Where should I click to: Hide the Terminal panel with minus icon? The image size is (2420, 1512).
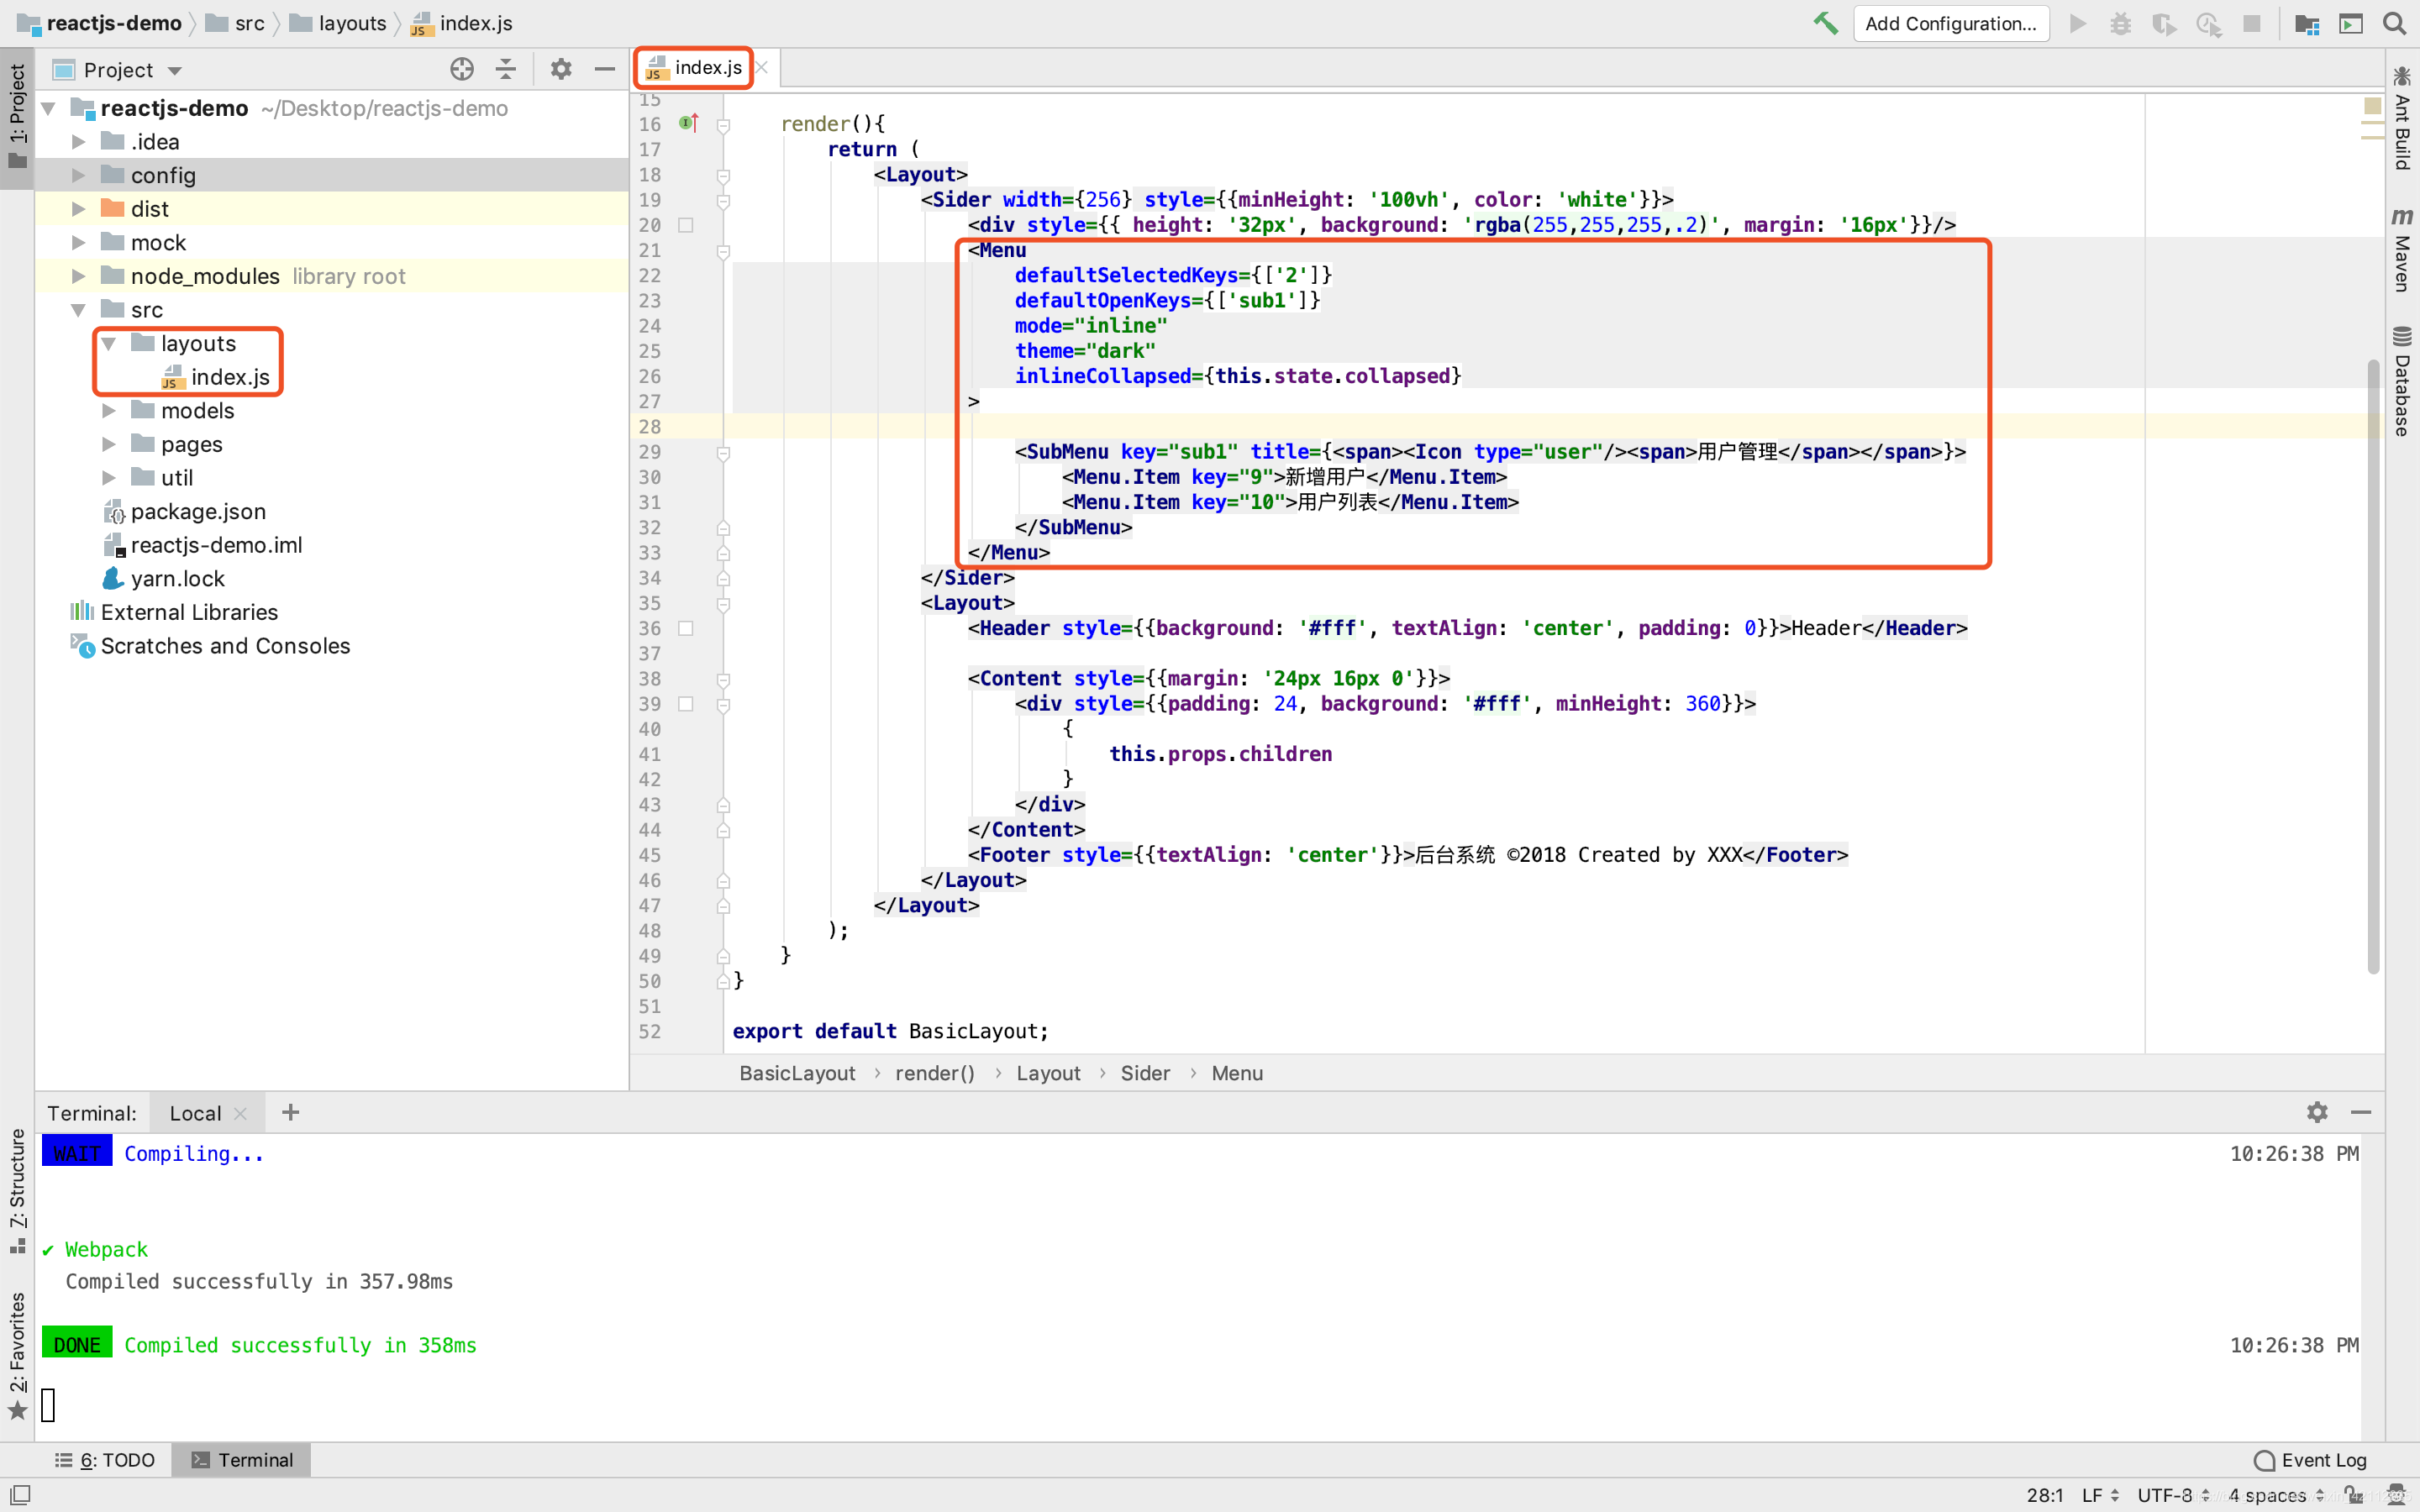click(x=2361, y=1112)
